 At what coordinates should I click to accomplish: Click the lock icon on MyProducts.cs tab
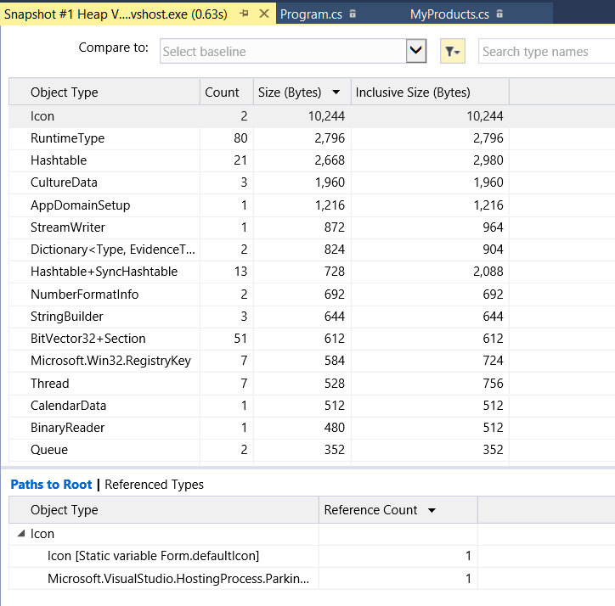(x=499, y=14)
